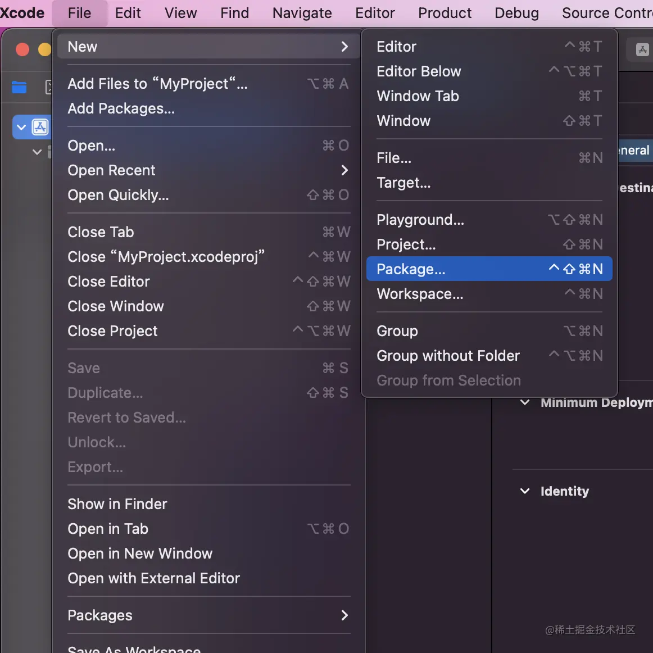This screenshot has width=653, height=653.
Task: Click the project navigator folder icon
Action: click(x=19, y=88)
